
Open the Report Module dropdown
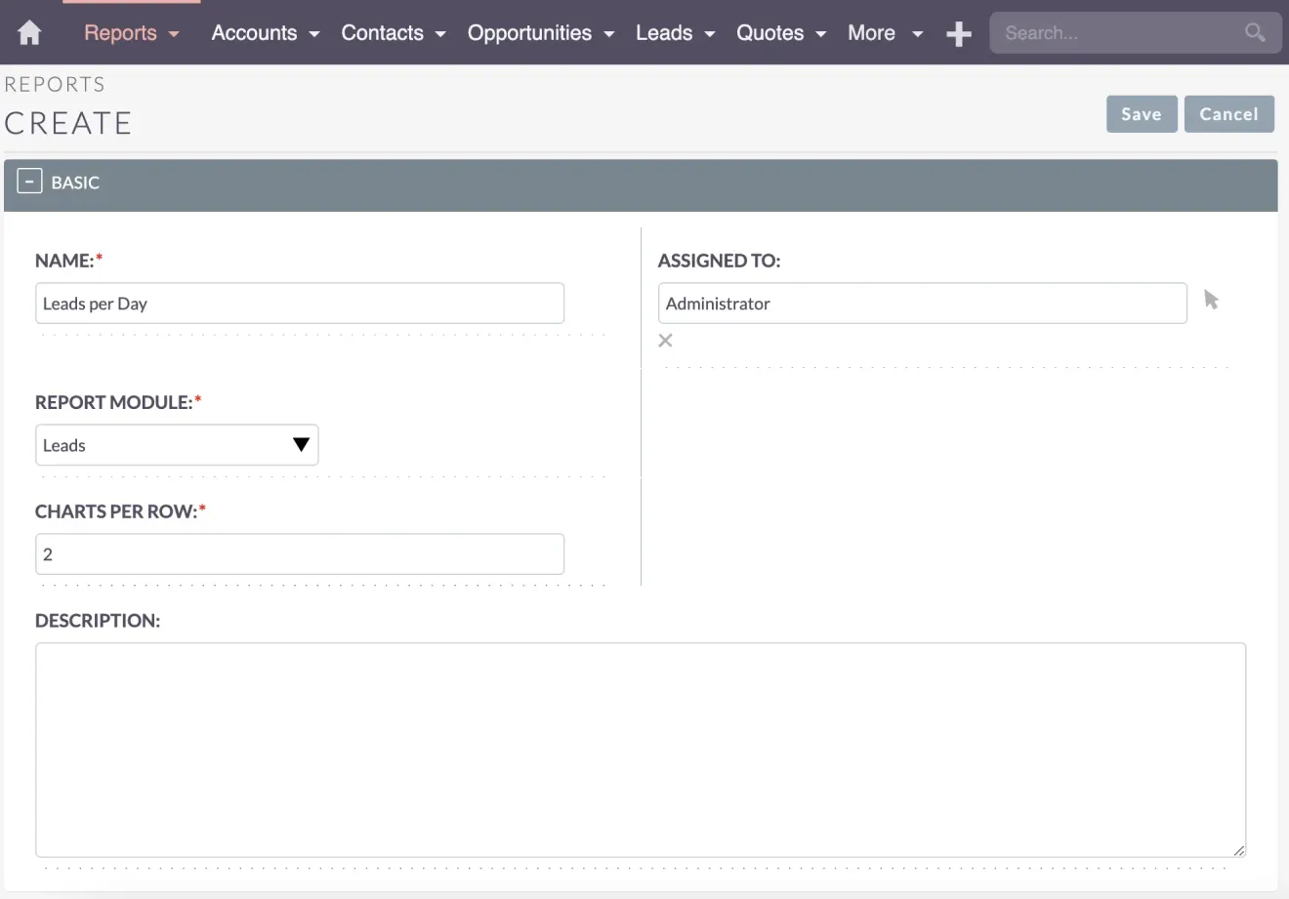[x=301, y=444]
